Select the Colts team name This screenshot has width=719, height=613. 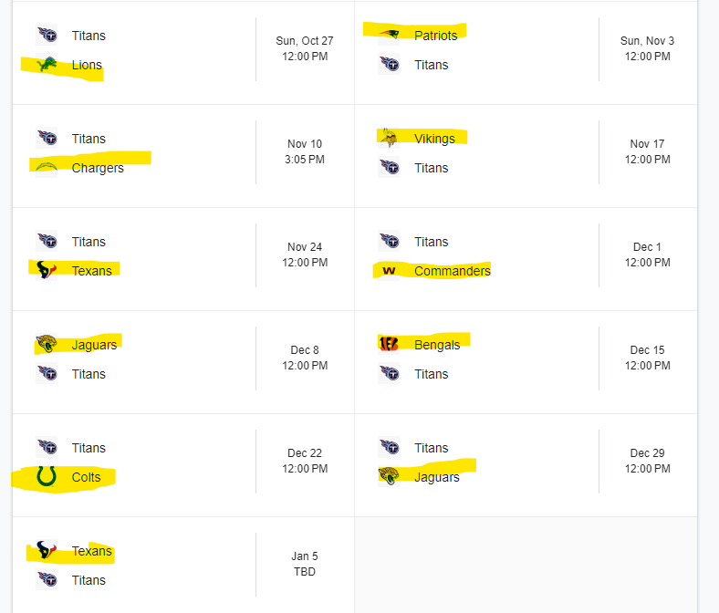point(87,477)
